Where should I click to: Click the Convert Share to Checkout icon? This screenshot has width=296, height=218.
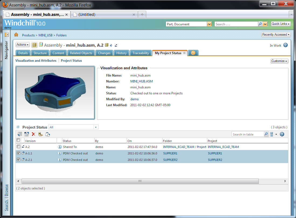(26, 134)
